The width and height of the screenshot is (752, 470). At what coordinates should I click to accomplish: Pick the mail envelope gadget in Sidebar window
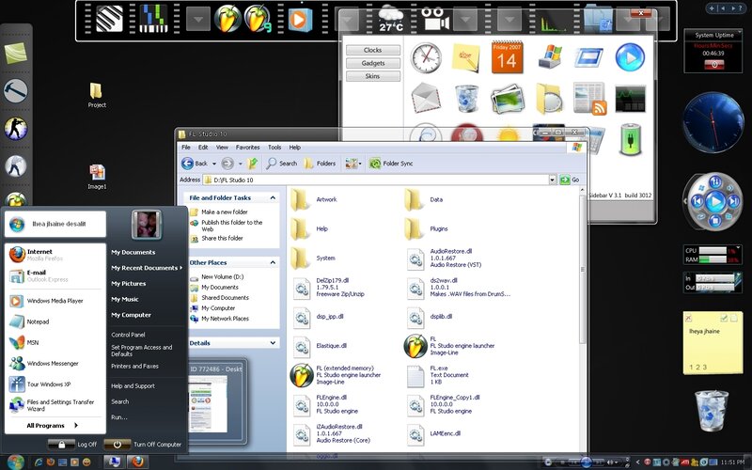click(x=426, y=98)
